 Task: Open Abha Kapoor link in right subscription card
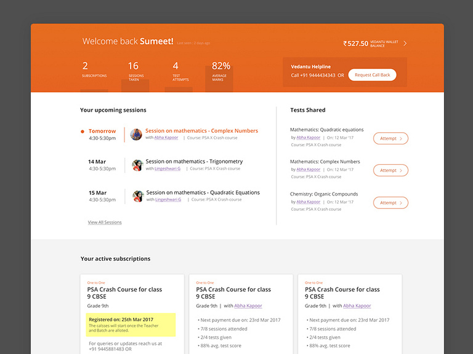pos(357,306)
